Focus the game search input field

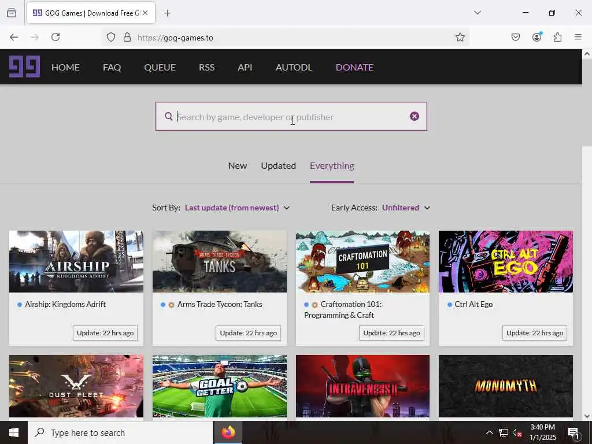point(291,117)
